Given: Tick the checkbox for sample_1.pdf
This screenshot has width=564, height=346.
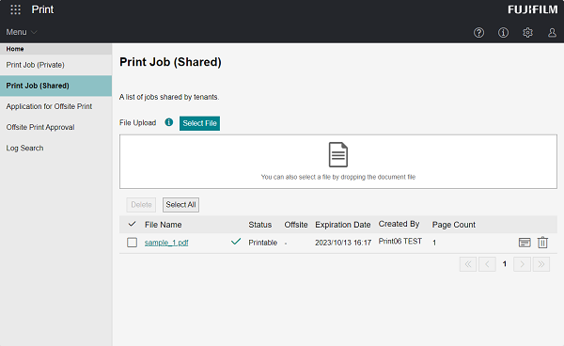Looking at the screenshot, I should click(x=132, y=243).
